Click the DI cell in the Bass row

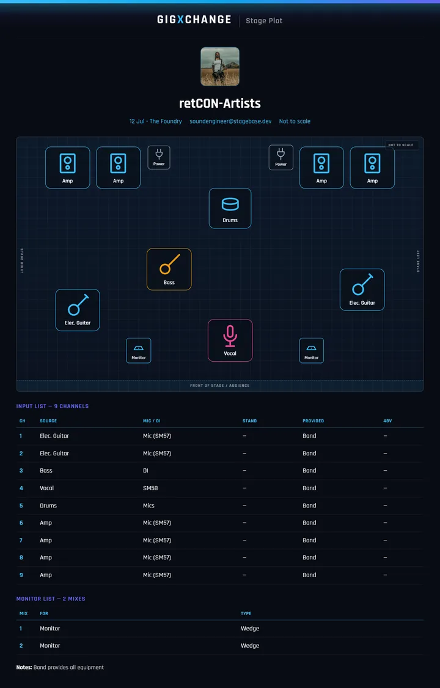coord(145,470)
